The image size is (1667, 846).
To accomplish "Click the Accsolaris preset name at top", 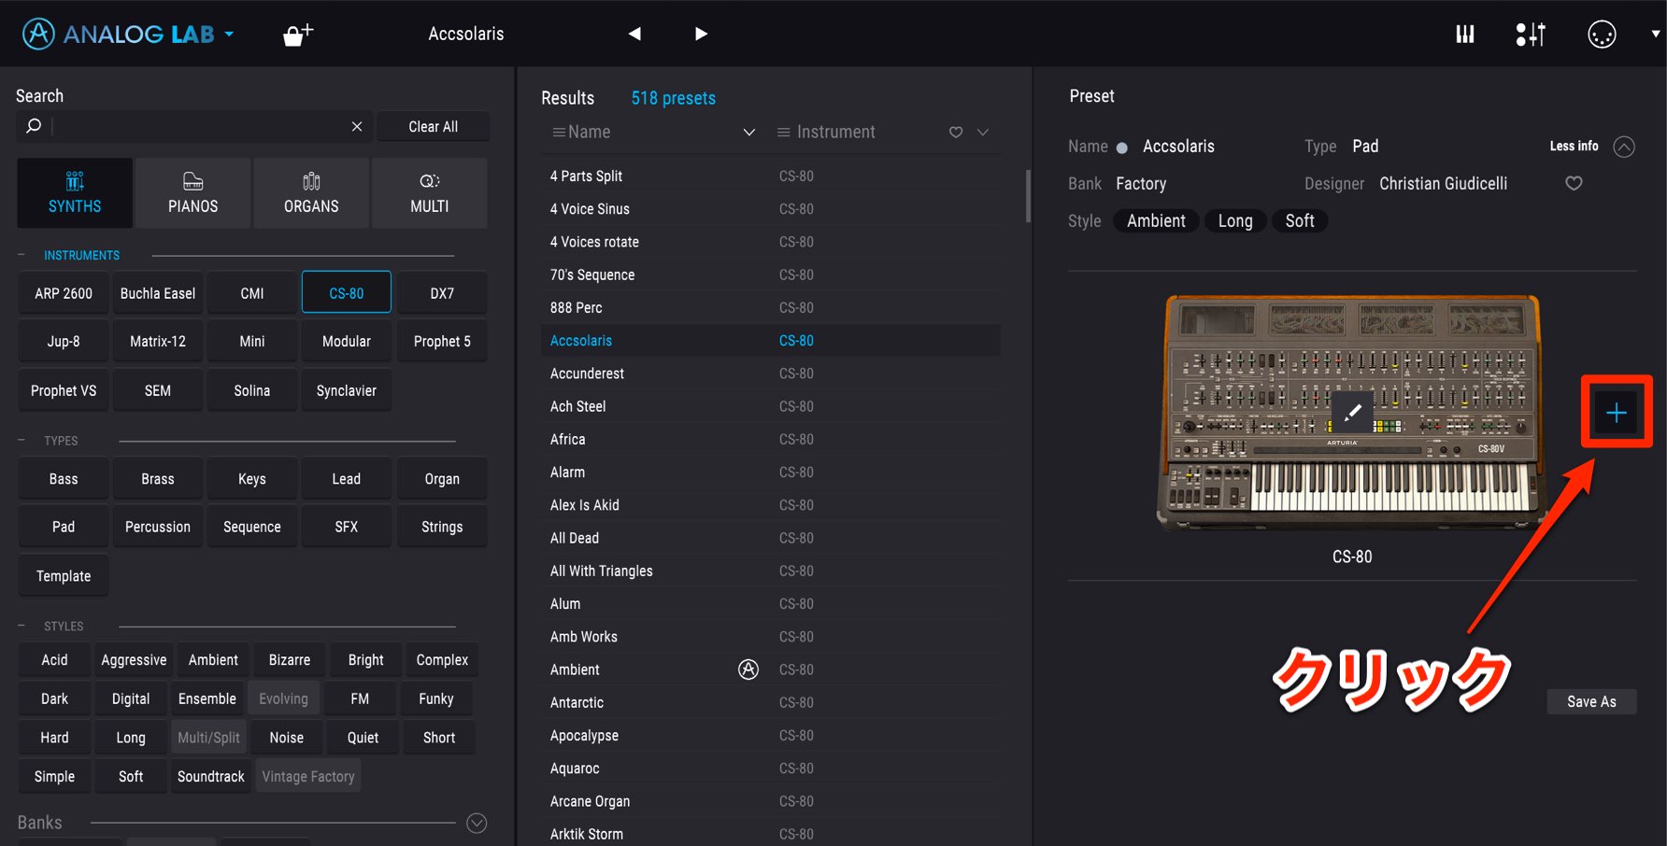I will tap(466, 34).
